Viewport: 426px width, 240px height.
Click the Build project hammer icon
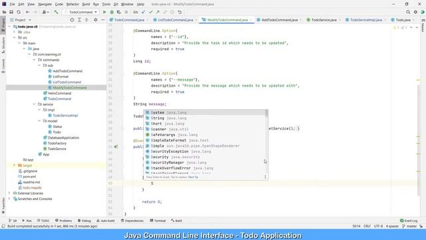coord(56,12)
